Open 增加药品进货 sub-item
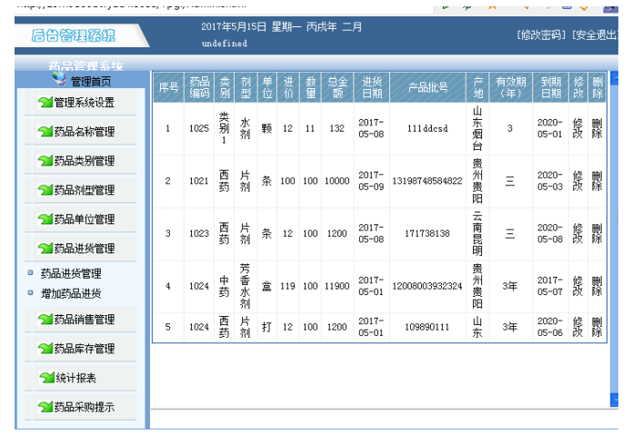 click(71, 293)
